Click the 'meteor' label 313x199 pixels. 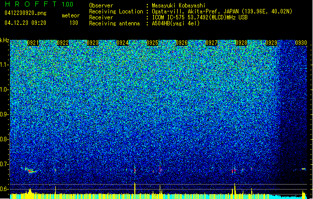(x=71, y=15)
